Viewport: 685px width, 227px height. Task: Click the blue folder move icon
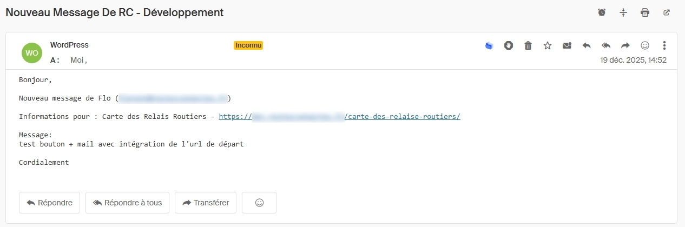tap(489, 46)
